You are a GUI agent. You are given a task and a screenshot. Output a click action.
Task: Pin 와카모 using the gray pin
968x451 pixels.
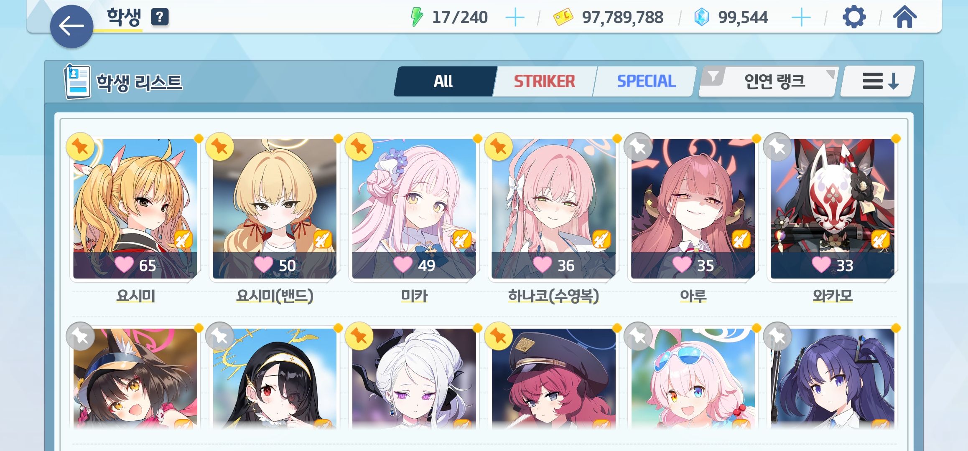click(x=777, y=147)
